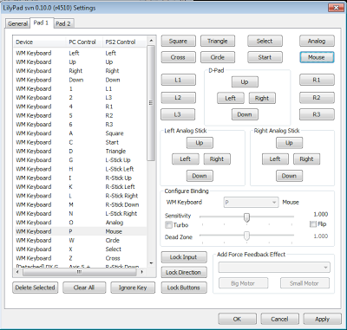Image resolution: width=347 pixels, height=330 pixels.
Task: Click D-Pad Right button
Action: [262, 98]
